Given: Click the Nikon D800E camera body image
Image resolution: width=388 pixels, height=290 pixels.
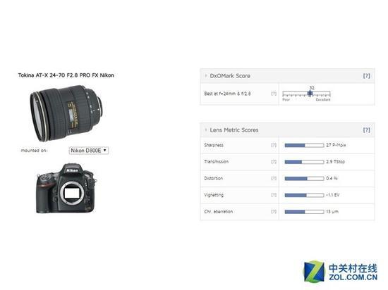Looking at the screenshot, I should pos(66,189).
